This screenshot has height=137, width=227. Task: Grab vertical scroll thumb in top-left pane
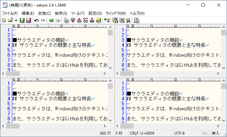(110, 33)
